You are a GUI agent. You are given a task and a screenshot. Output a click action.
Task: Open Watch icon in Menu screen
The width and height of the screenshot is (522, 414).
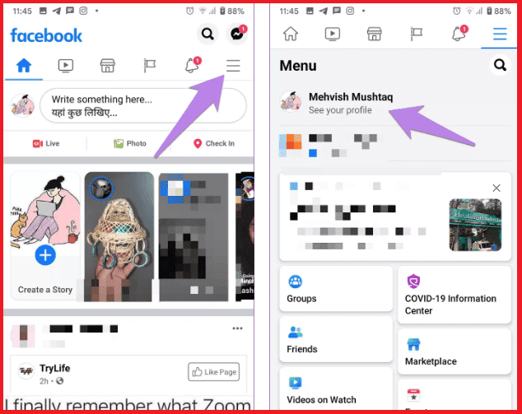click(333, 34)
